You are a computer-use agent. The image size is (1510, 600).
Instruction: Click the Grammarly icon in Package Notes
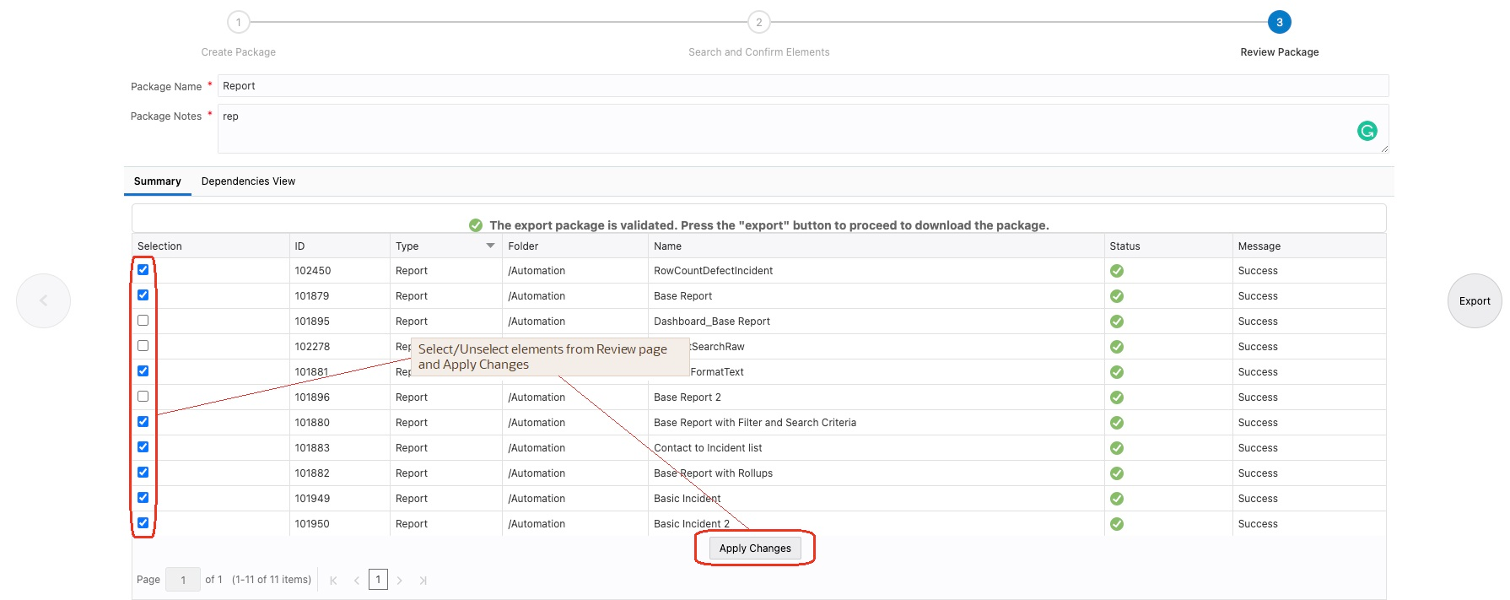1367,131
